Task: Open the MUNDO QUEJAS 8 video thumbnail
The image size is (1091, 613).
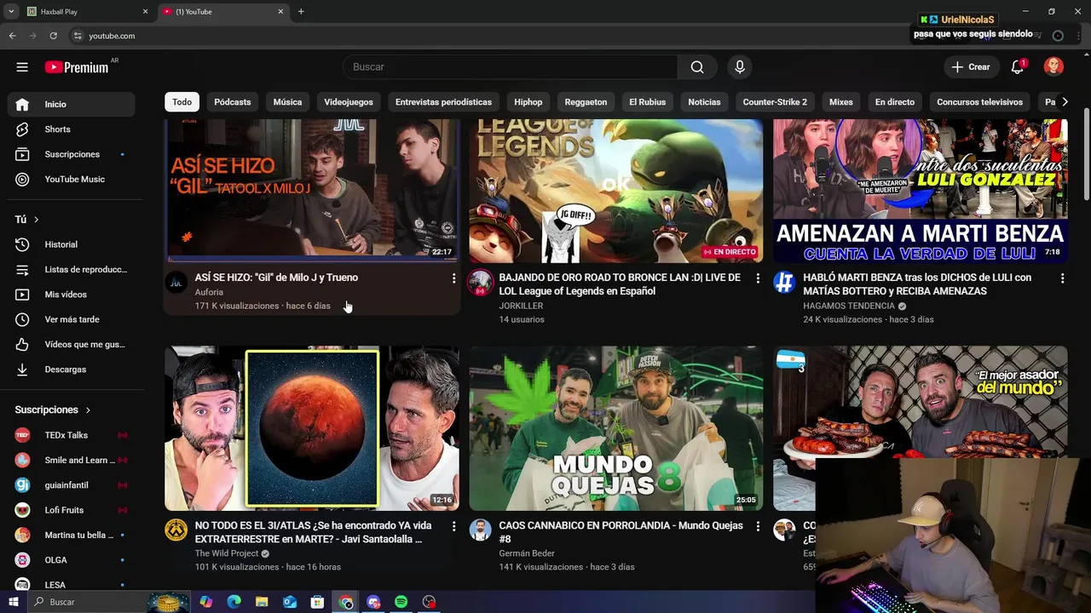Action: click(616, 428)
